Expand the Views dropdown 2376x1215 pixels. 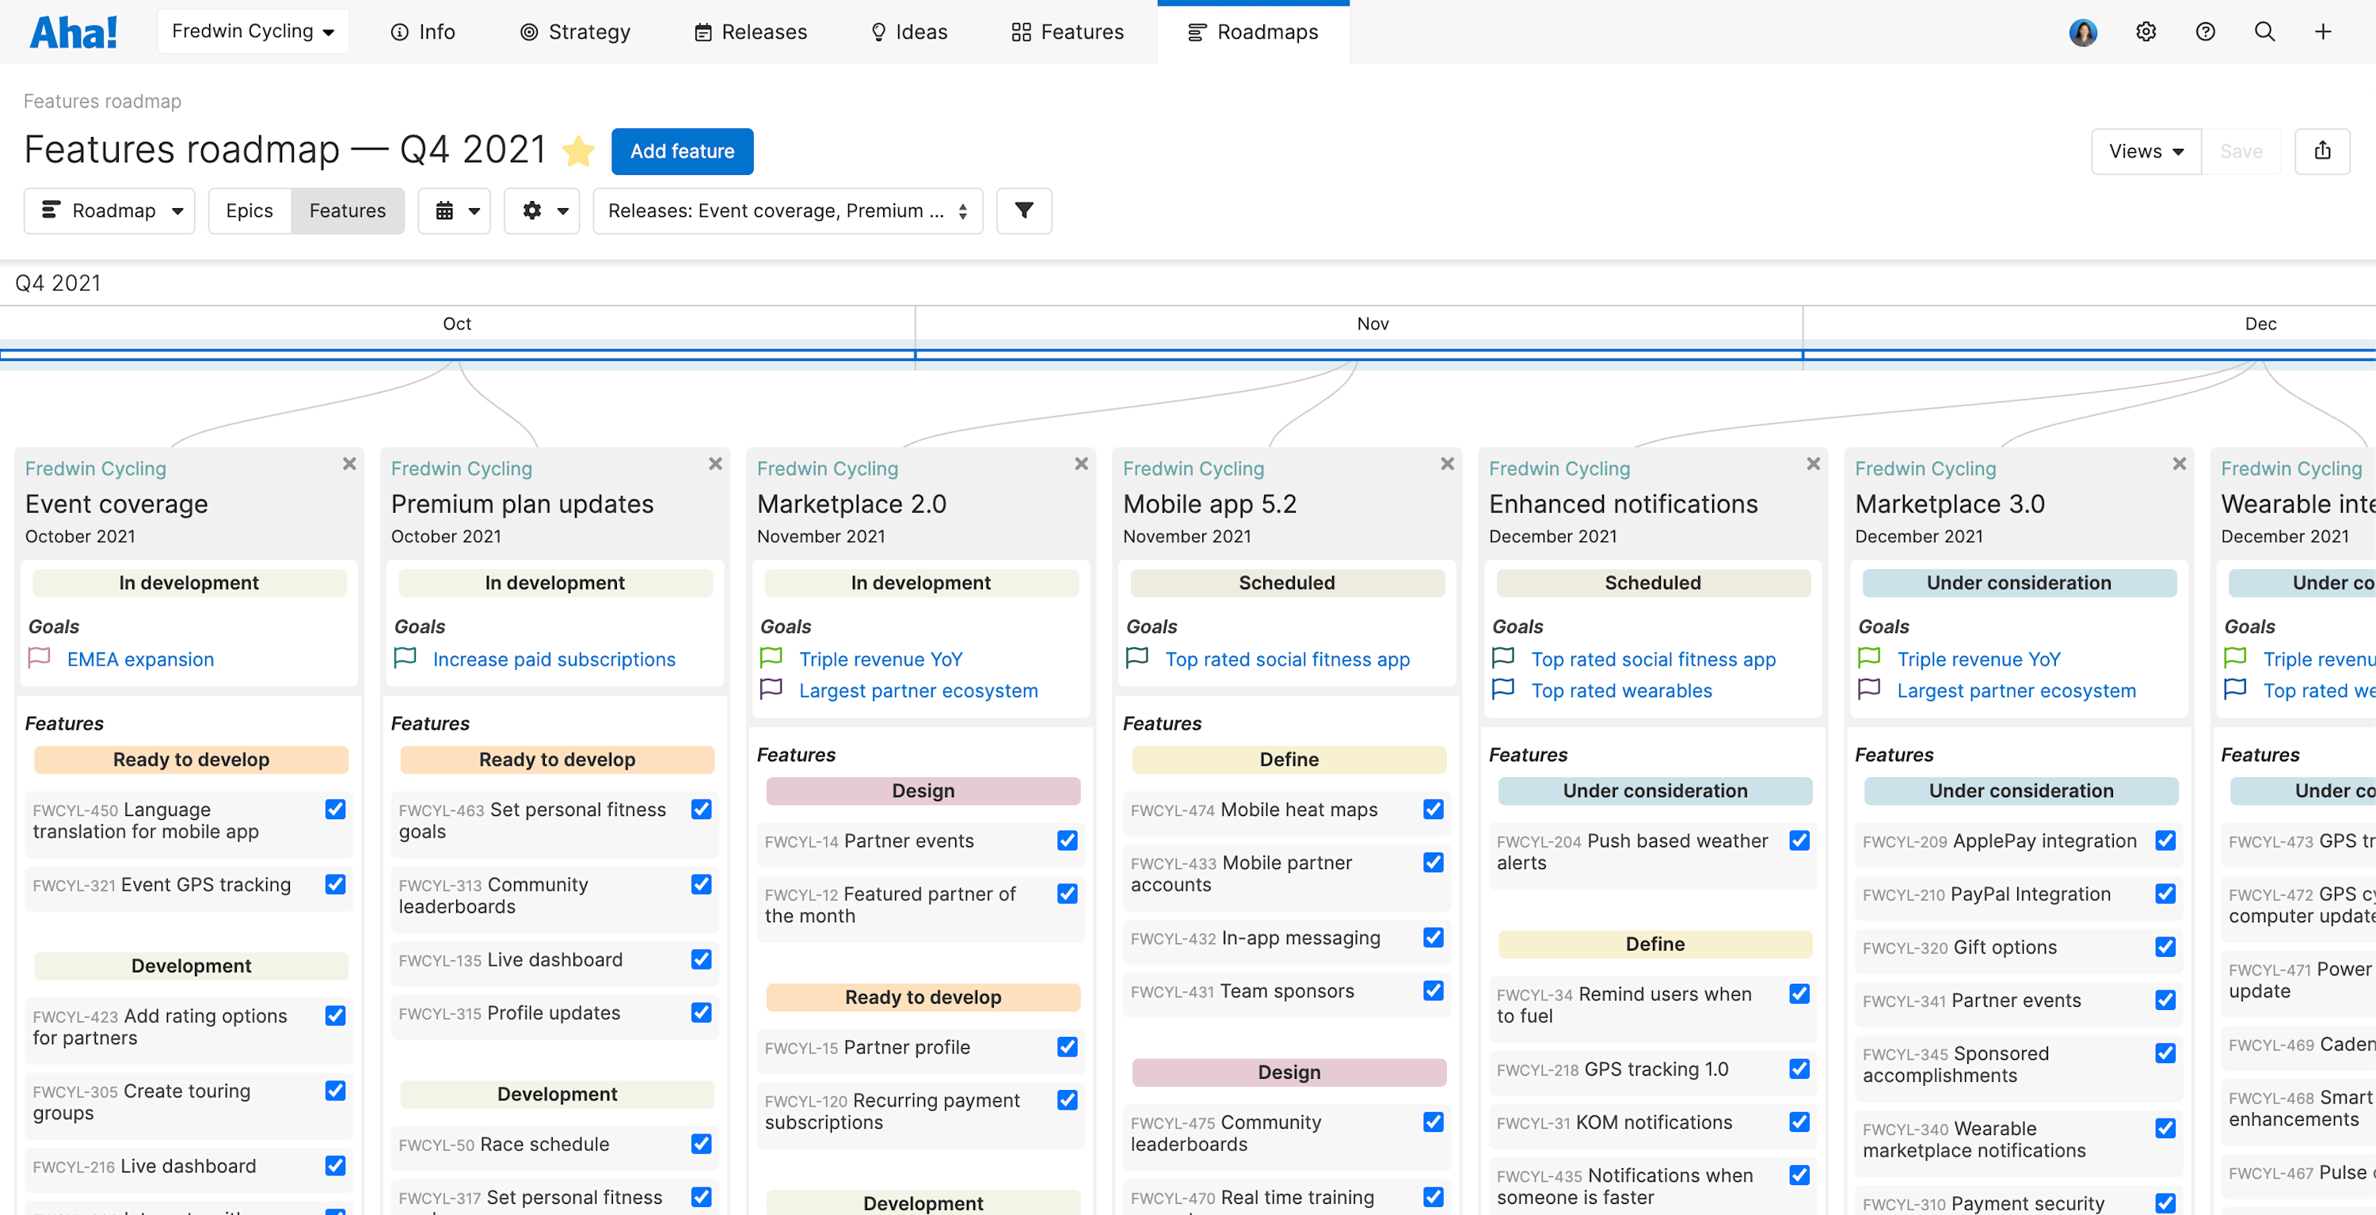coord(2146,150)
